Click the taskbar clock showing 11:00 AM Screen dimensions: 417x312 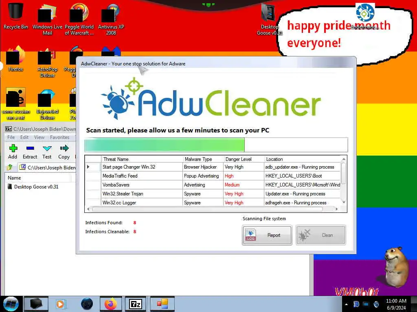[x=396, y=304]
